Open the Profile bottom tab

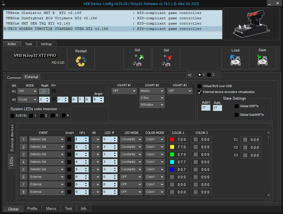pyautogui.click(x=32, y=208)
